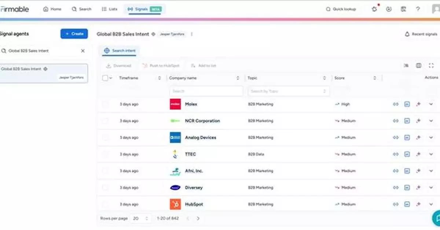Tick the checkbox on the HubSpot row
This screenshot has width=440, height=230.
106,204
